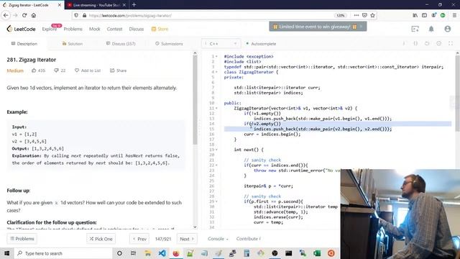Viewport: 460px width, 259px height.
Task: Open the Mock nav item
Action: pyautogui.click(x=94, y=29)
